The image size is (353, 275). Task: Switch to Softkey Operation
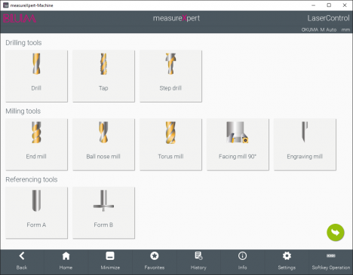pos(331,261)
